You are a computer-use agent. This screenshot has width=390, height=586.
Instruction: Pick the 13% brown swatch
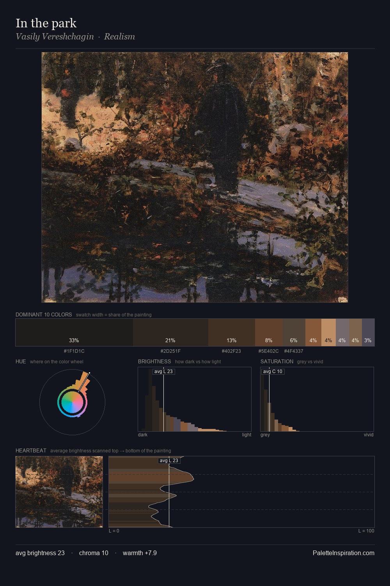point(232,332)
